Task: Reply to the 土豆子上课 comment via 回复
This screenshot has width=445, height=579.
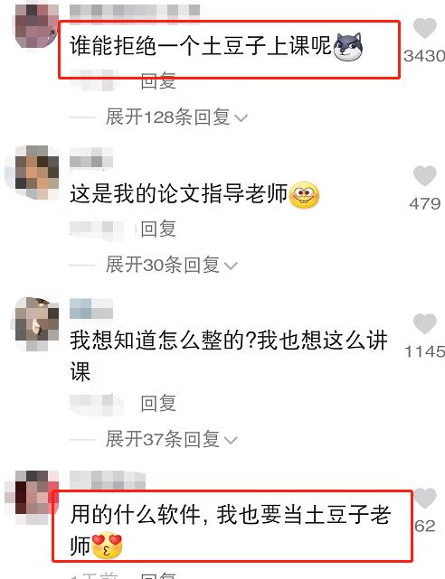Action: [x=158, y=81]
